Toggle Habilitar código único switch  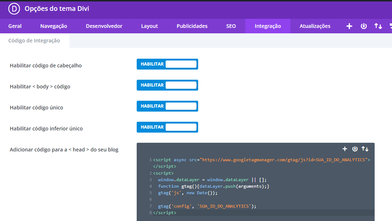167,106
